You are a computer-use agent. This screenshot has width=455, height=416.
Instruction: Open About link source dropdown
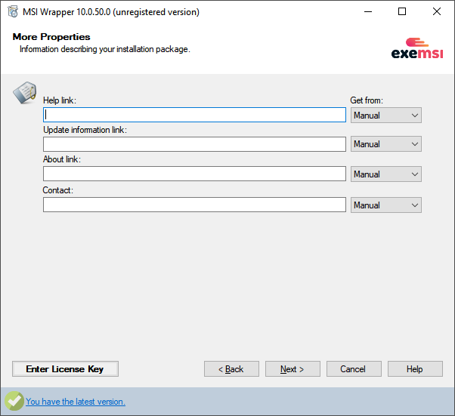386,174
